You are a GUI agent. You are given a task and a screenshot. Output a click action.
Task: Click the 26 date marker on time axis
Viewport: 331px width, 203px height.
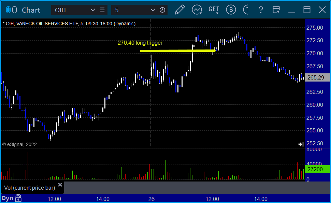tap(152, 199)
